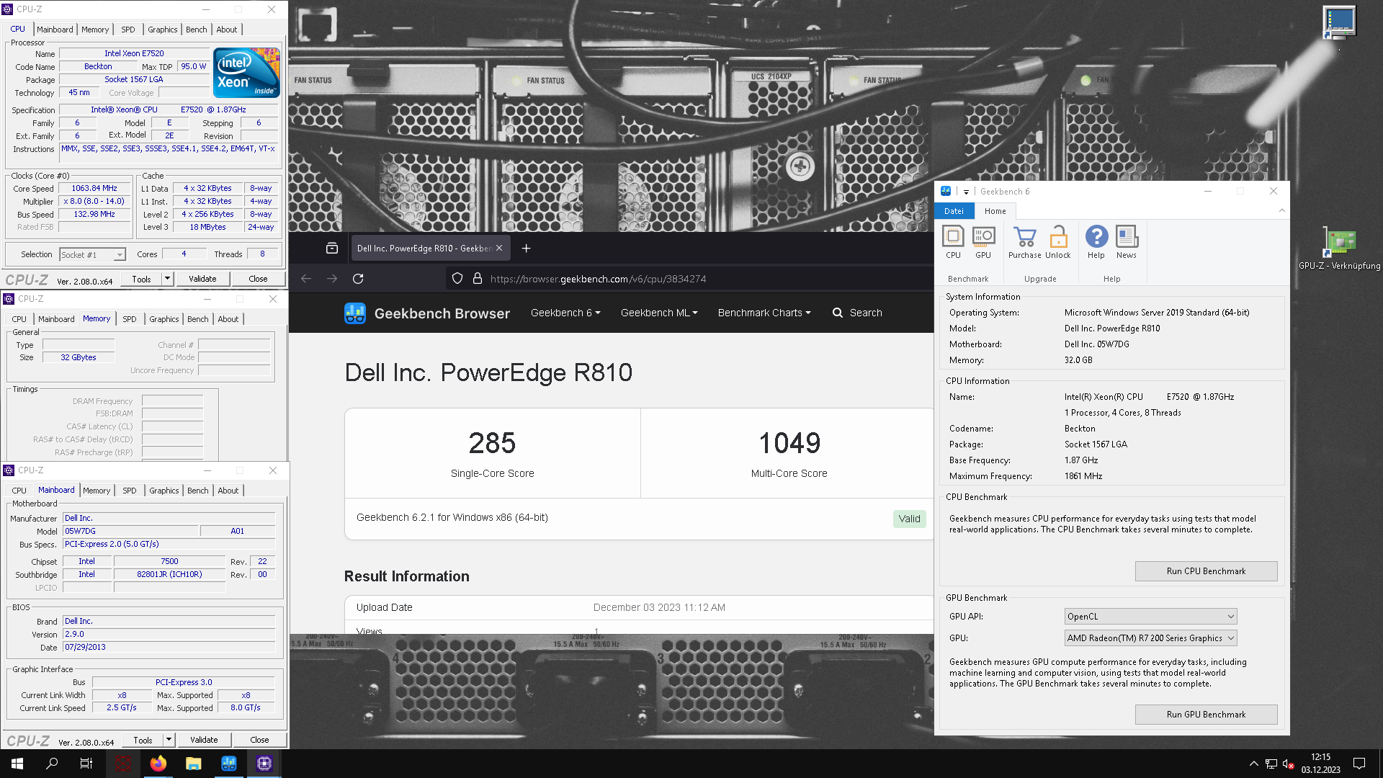The width and height of the screenshot is (1383, 778).
Task: Open a new browser tab
Action: click(527, 249)
